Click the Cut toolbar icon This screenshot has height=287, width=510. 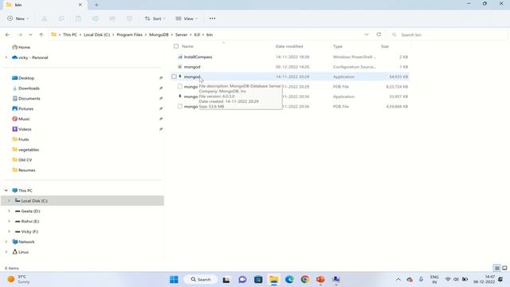[45, 18]
